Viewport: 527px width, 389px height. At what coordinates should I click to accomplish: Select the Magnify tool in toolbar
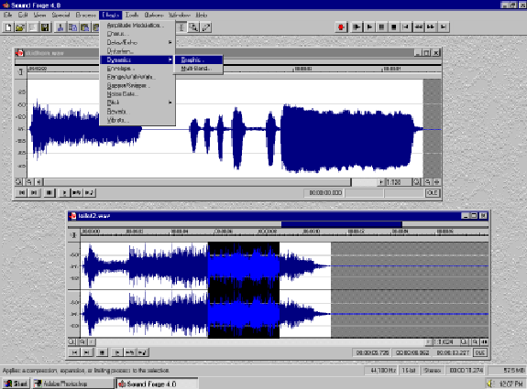coord(193,27)
